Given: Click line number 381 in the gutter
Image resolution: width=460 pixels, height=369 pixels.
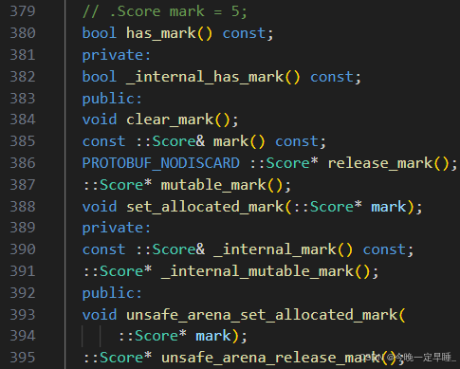Looking at the screenshot, I should click(x=23, y=55).
